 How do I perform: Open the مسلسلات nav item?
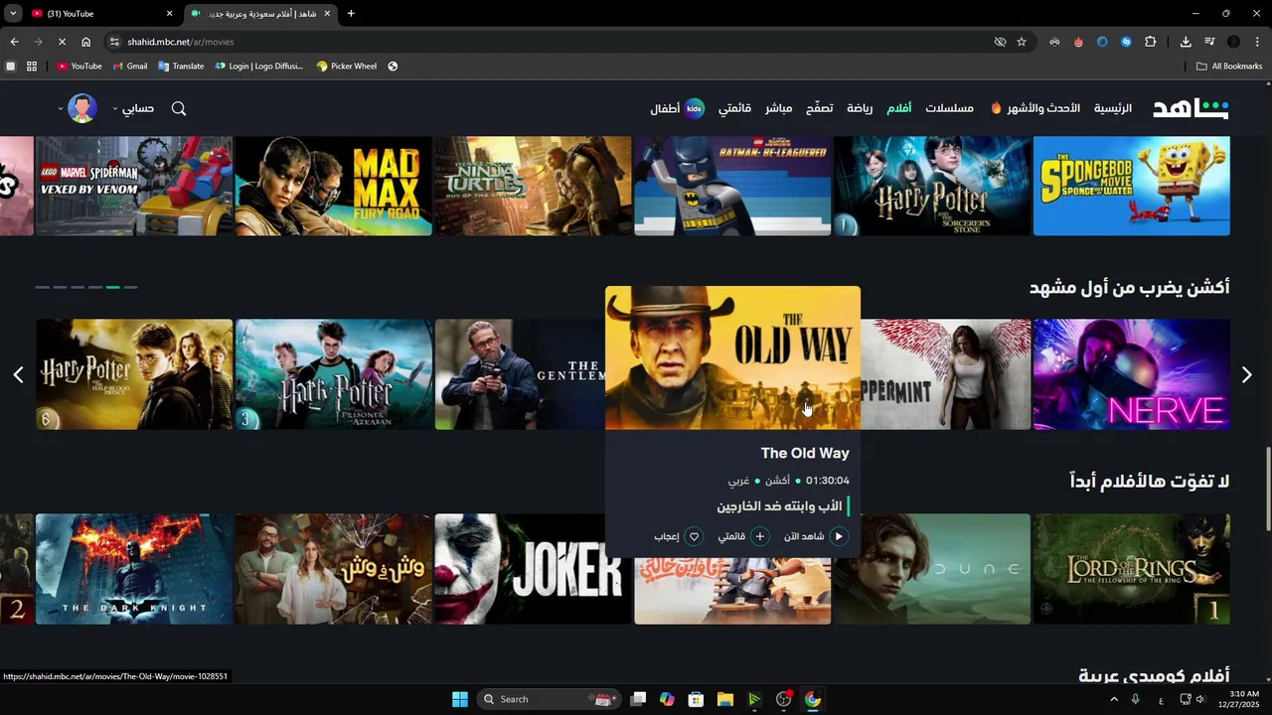coord(949,108)
